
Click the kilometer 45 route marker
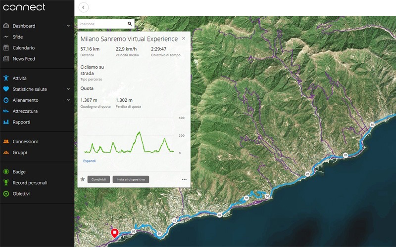point(175,220)
